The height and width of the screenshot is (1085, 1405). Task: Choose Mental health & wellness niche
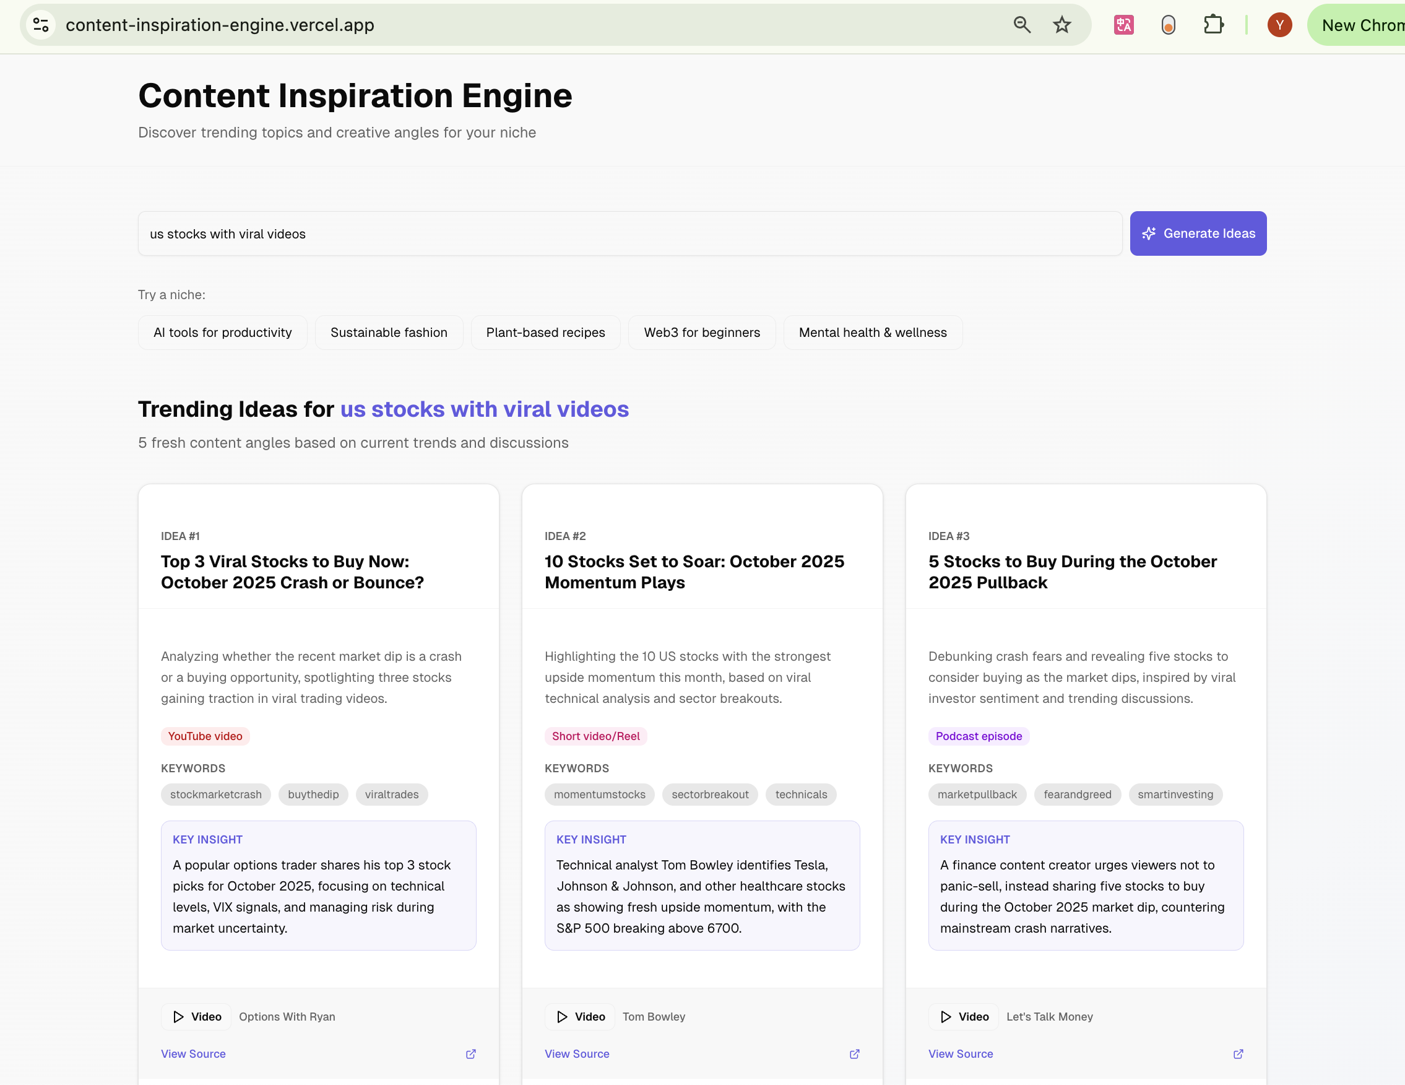pyautogui.click(x=872, y=333)
